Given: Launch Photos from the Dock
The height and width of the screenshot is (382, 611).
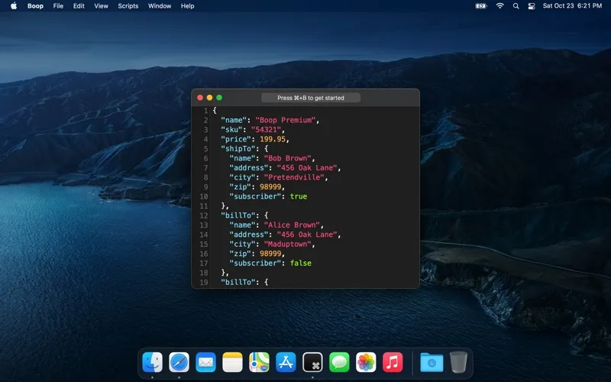Looking at the screenshot, I should 366,362.
